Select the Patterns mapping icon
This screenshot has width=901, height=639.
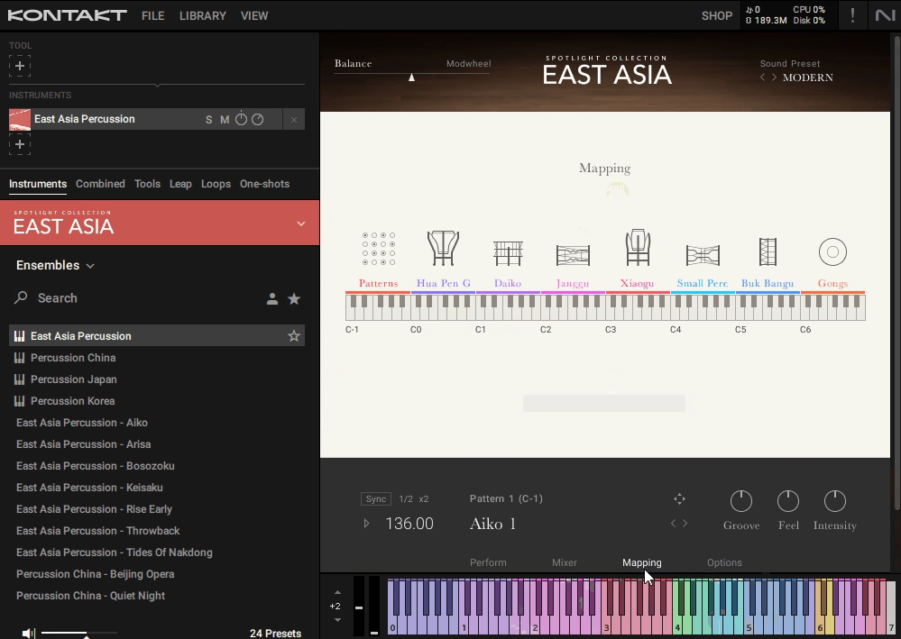coord(377,250)
